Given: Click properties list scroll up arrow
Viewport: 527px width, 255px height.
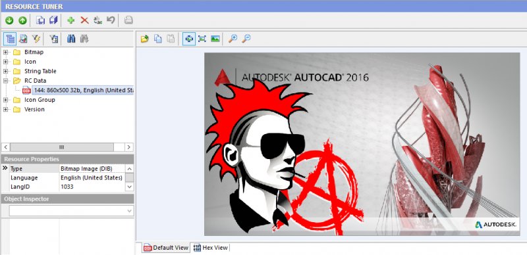Looking at the screenshot, I should click(129, 168).
